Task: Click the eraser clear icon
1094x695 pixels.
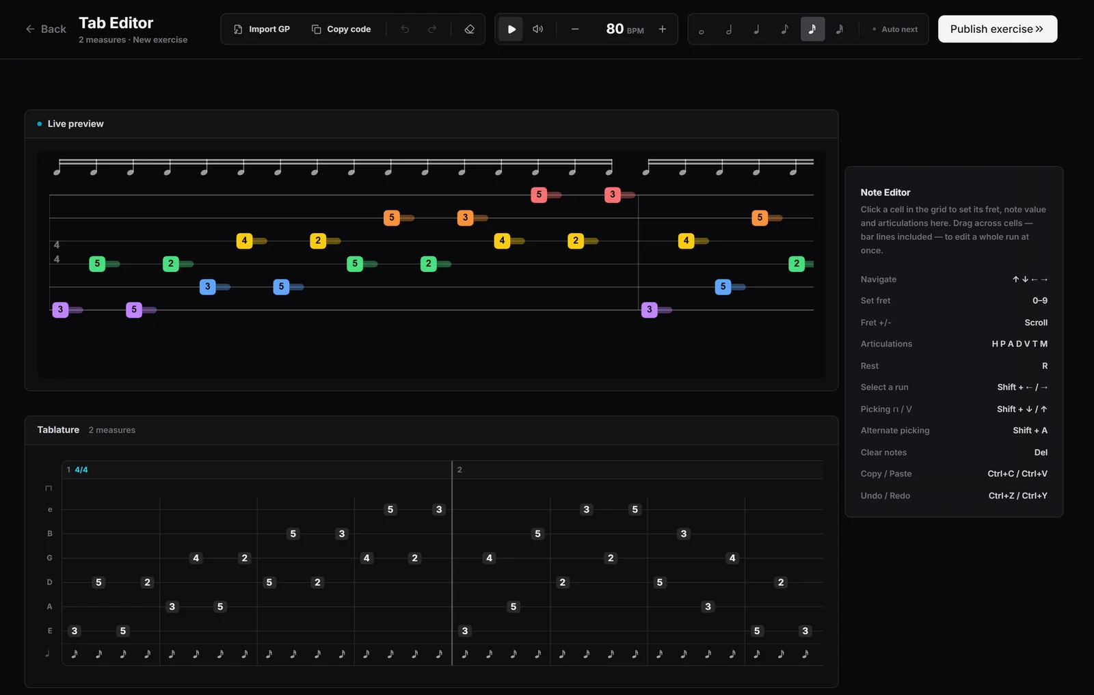Action: pos(469,29)
